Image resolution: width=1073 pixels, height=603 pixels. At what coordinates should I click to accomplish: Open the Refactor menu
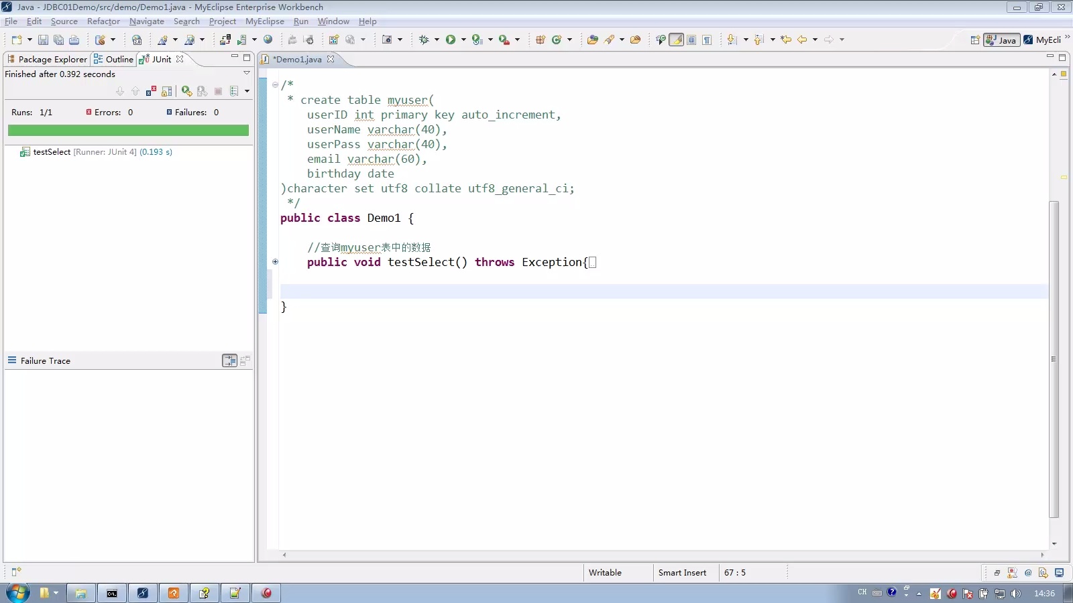pyautogui.click(x=103, y=21)
